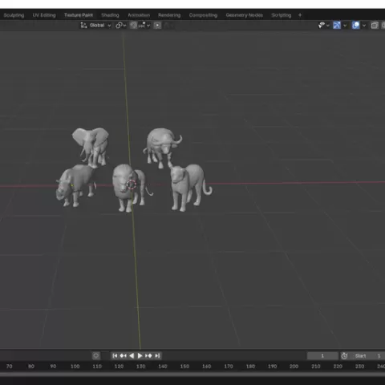Play the animation in reverse

[132, 355]
